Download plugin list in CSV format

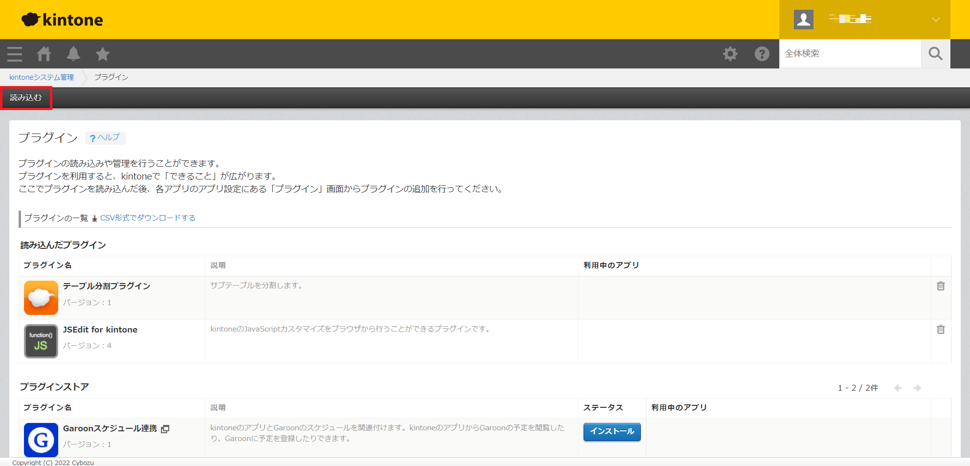point(147,218)
